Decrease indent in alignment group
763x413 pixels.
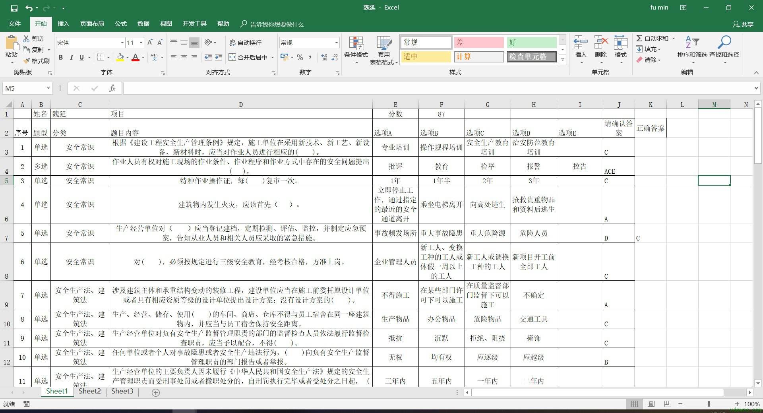[x=208, y=57]
